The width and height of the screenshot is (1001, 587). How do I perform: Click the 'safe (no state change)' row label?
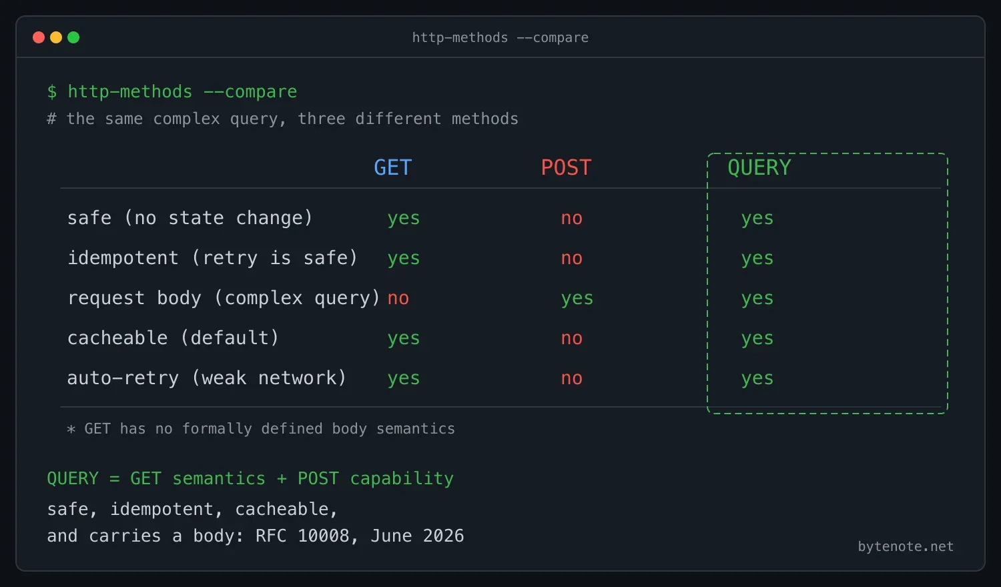(190, 218)
